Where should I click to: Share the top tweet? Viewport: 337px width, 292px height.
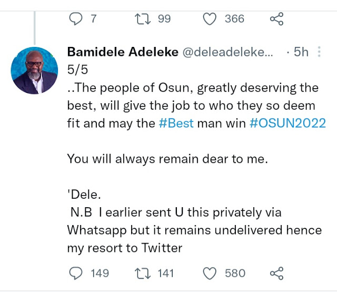click(x=276, y=19)
